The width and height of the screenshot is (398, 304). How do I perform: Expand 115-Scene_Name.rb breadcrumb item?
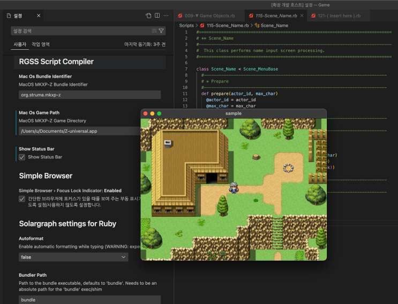click(225, 25)
